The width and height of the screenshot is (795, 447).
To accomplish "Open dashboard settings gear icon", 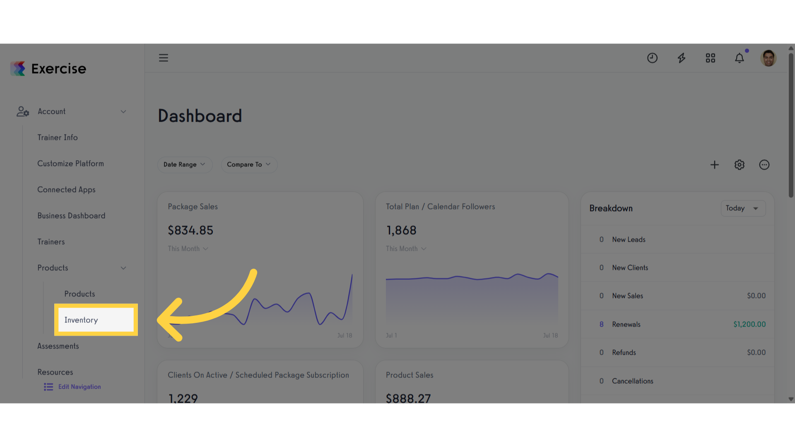I will coord(740,165).
